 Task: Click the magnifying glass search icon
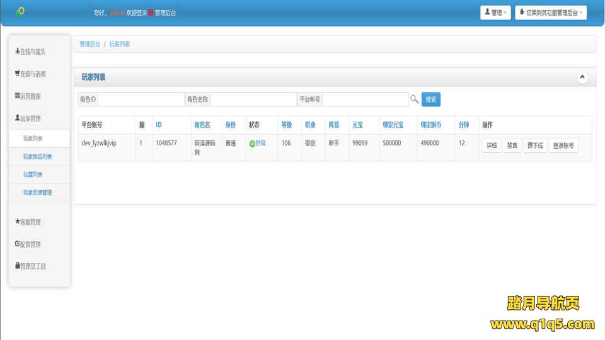pos(415,99)
